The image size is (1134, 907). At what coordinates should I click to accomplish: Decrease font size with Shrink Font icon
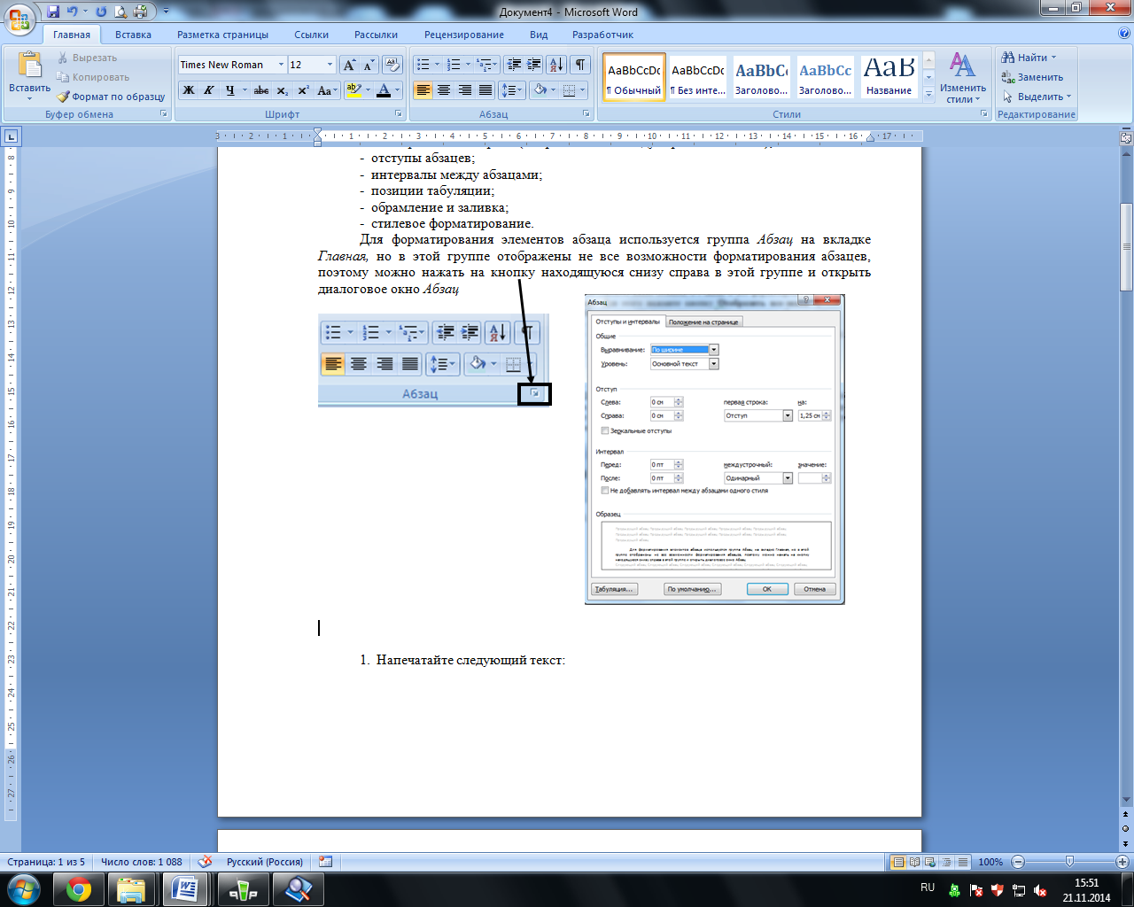pyautogui.click(x=369, y=65)
